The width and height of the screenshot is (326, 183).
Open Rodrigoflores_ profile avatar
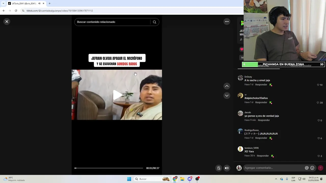(x=240, y=131)
